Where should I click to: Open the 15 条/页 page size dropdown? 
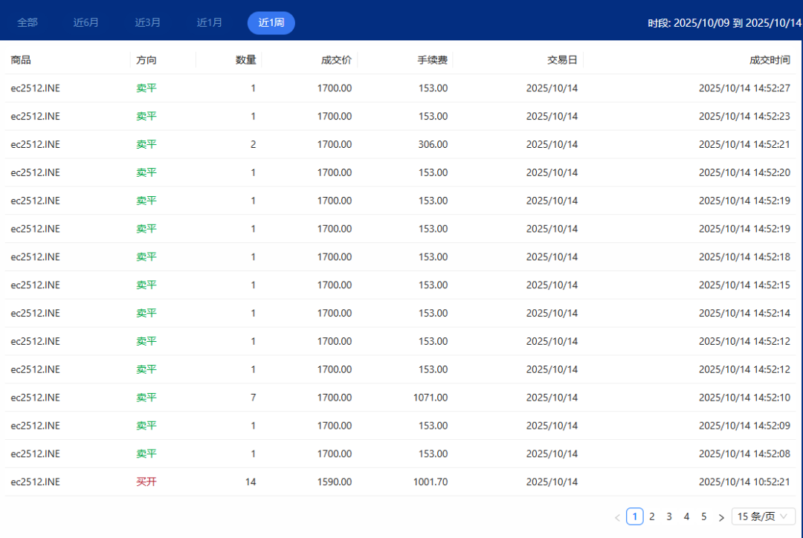click(763, 516)
